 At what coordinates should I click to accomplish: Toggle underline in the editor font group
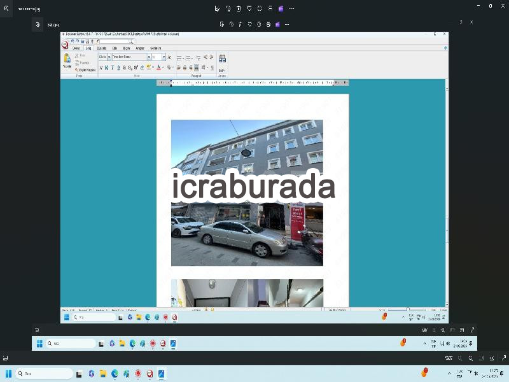click(x=118, y=67)
